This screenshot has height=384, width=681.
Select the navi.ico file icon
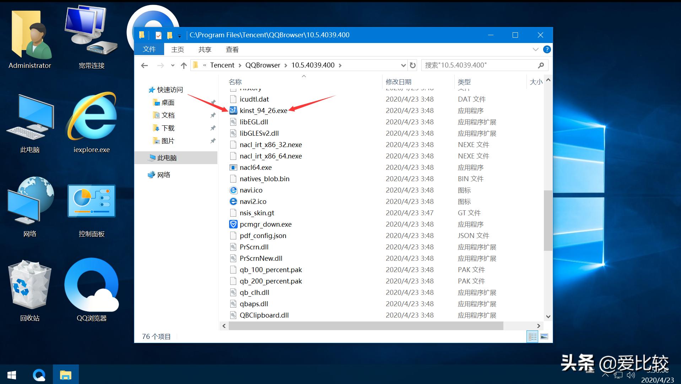233,190
